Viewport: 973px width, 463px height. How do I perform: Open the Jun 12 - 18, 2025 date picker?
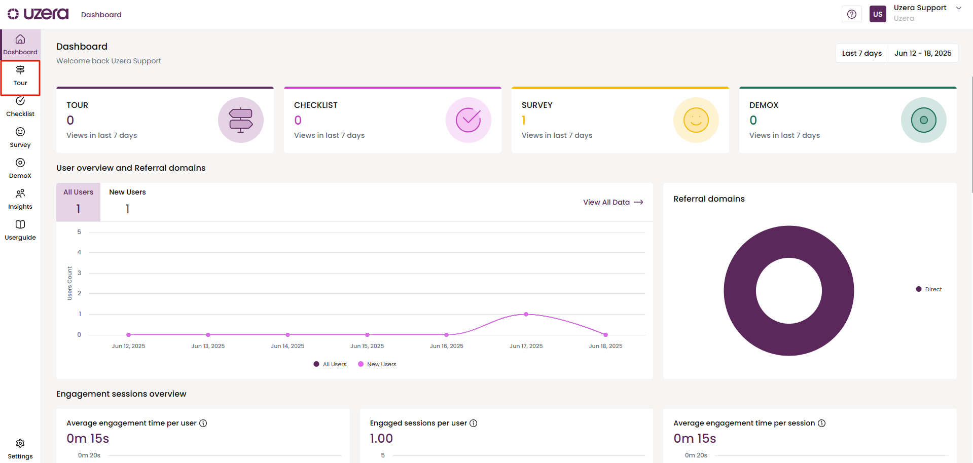(923, 53)
